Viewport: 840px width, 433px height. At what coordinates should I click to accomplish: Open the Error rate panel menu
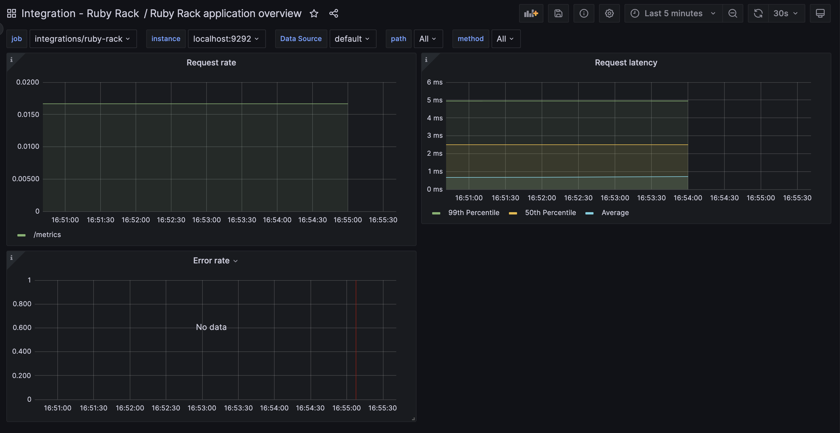pos(235,261)
